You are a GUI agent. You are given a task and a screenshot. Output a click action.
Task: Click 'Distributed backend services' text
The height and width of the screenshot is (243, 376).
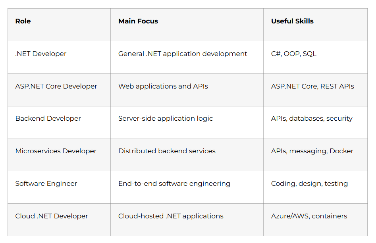(x=167, y=151)
